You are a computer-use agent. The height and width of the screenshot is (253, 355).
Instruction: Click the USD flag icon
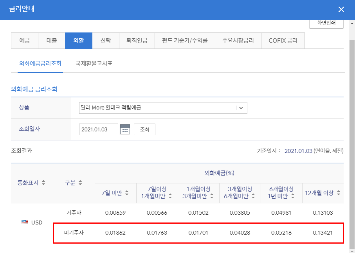25,222
